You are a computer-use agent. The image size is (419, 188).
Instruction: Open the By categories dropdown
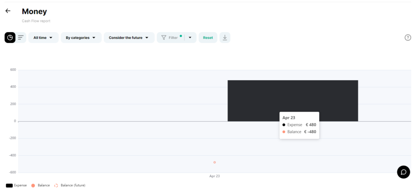point(81,38)
